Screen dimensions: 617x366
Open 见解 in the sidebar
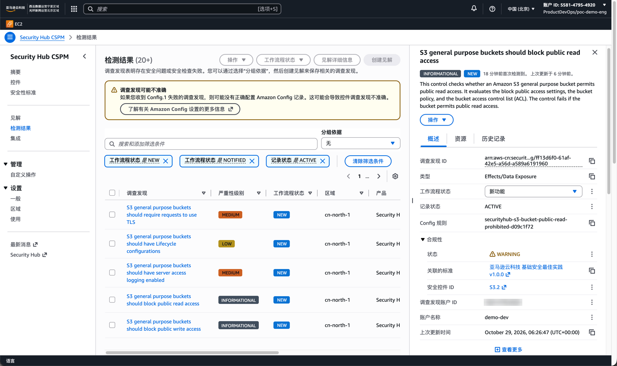15,118
